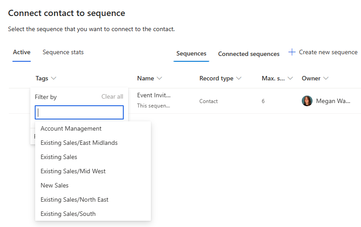Select Existing Sales/East Midlands tag
Image resolution: width=361 pixels, height=227 pixels.
point(79,143)
